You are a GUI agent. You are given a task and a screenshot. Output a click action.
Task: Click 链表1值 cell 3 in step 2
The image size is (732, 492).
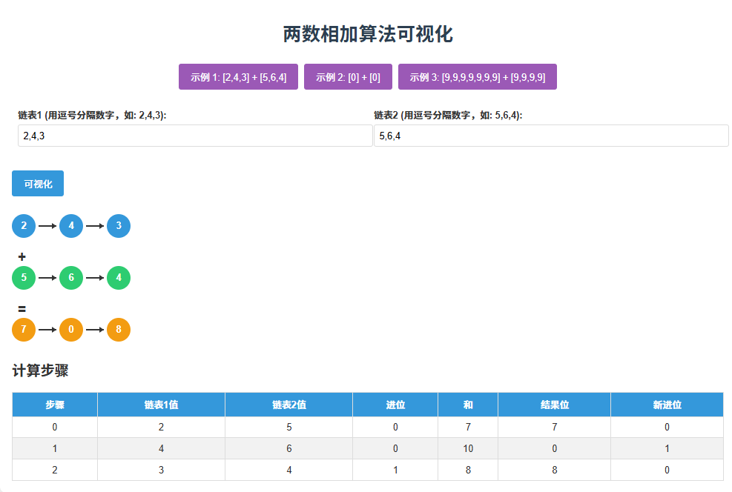(x=161, y=470)
